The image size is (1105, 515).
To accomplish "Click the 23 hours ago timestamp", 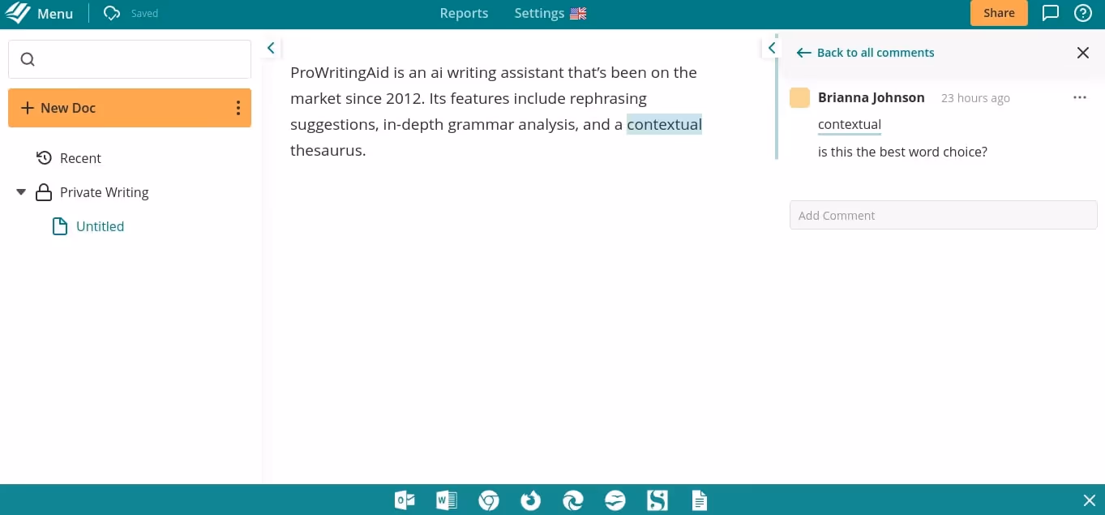I will [975, 98].
